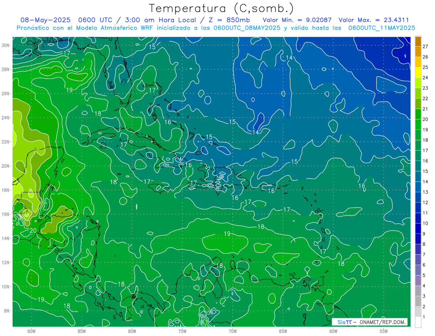Click the 'Z = 850mb' level text

pos(229,20)
